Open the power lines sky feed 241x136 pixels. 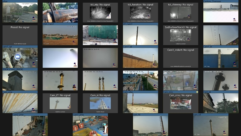coord(221,35)
